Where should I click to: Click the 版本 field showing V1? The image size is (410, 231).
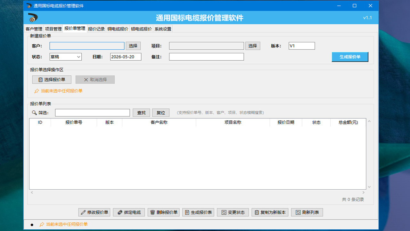click(302, 46)
